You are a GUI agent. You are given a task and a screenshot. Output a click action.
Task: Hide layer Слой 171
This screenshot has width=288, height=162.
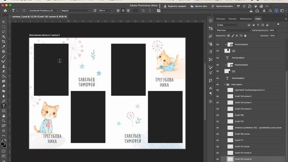(x=218, y=140)
